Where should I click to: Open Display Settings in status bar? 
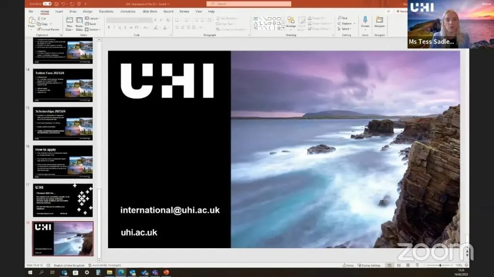[369, 265]
